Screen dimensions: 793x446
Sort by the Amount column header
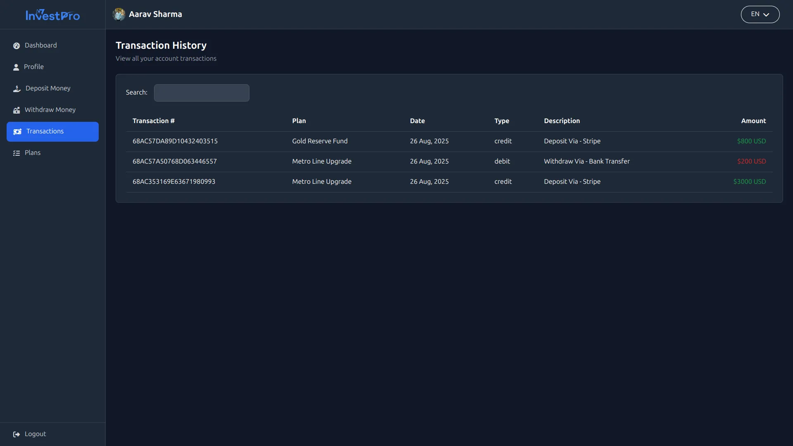(753, 121)
